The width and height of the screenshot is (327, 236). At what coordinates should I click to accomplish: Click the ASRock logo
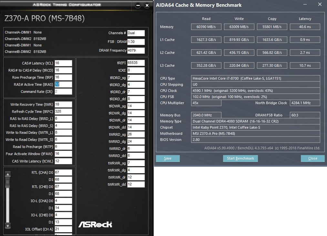click(95, 224)
